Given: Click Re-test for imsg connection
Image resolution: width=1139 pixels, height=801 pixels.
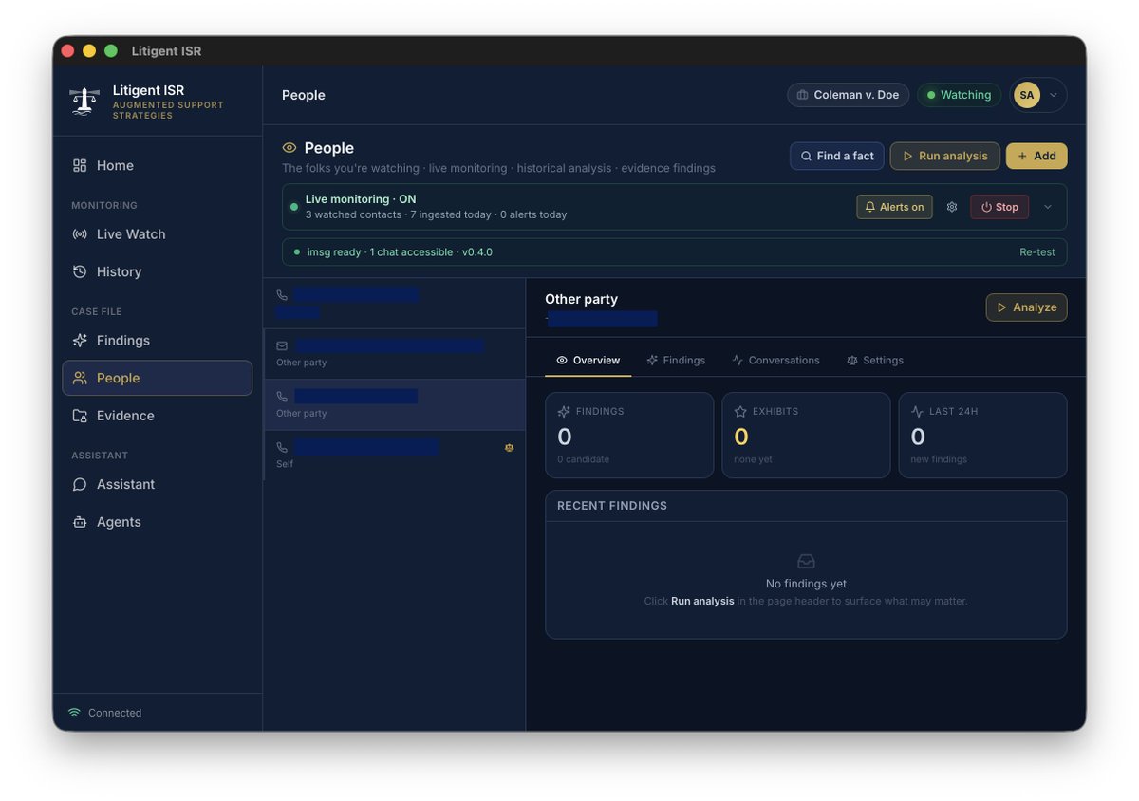Looking at the screenshot, I should (1037, 252).
